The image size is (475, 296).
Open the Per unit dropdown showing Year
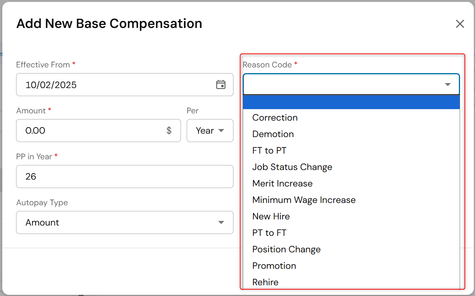coord(210,131)
